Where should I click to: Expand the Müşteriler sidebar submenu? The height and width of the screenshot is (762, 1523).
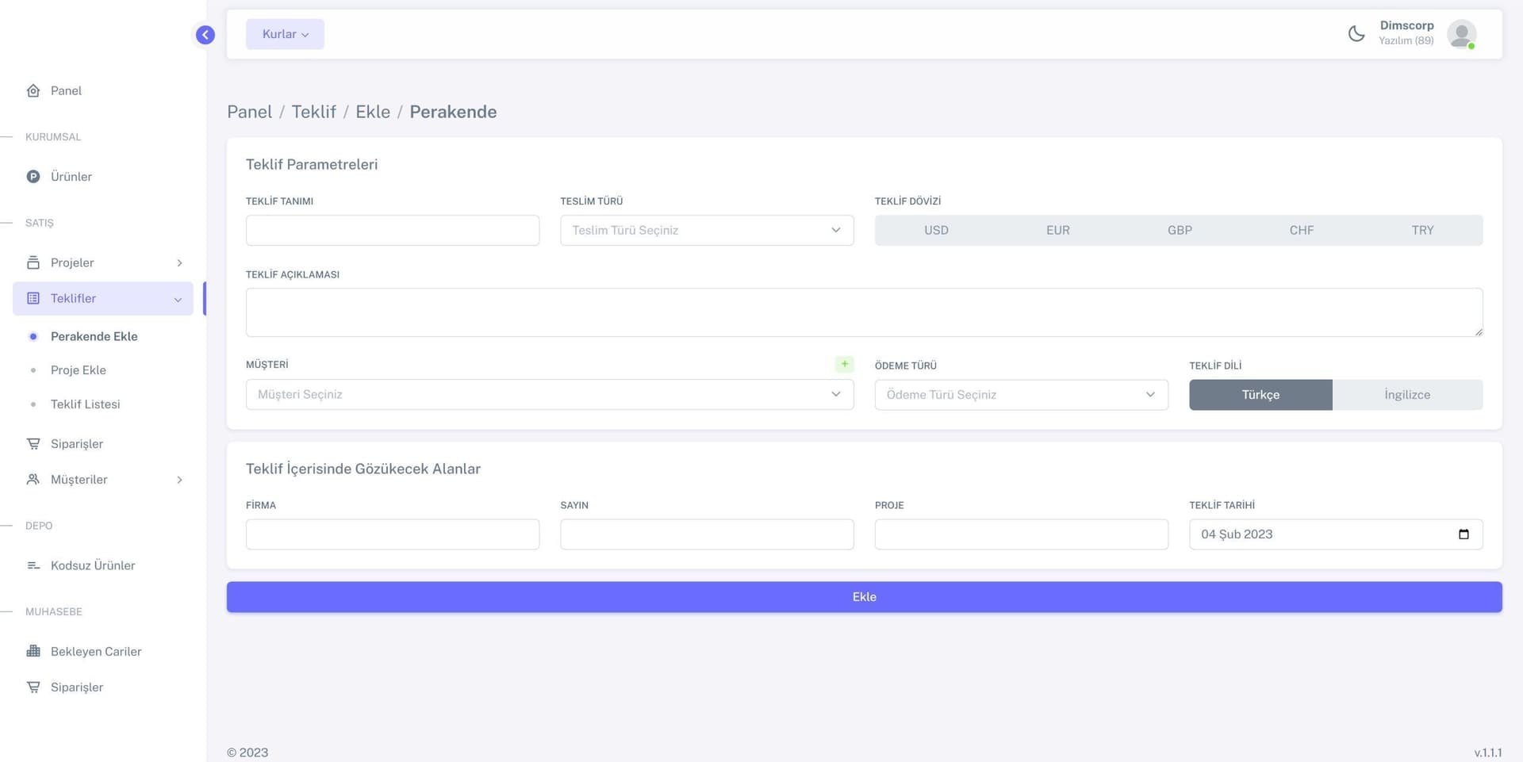click(x=103, y=480)
